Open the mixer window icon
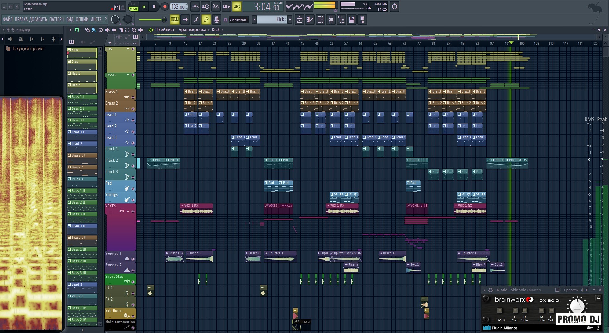609x333 pixels. point(331,20)
